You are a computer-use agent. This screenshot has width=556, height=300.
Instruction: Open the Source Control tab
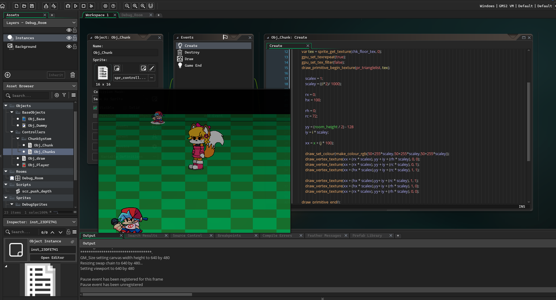[x=188, y=236]
